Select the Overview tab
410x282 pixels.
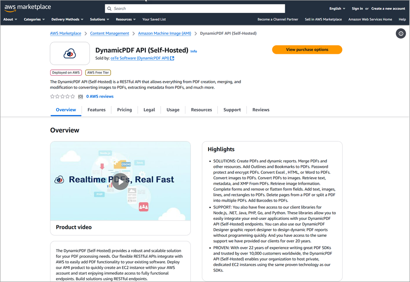66,110
